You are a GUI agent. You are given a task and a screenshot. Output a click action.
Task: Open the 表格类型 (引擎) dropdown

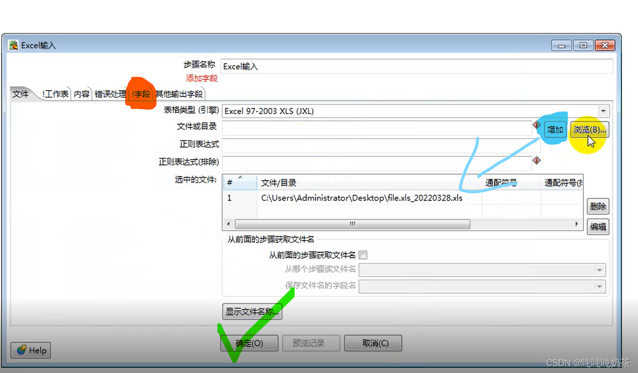point(604,111)
